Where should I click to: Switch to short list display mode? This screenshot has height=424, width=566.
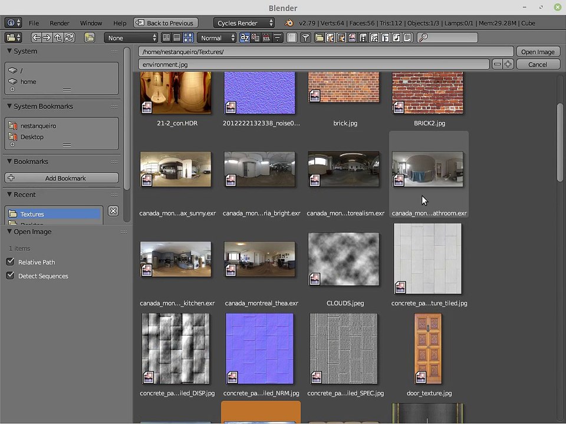(166, 38)
